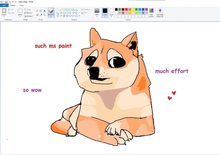Pick the yellow color swatch

(133, 9)
